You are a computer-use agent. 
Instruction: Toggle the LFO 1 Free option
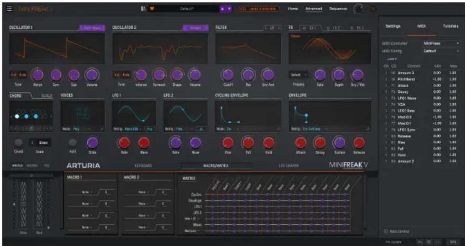click(x=149, y=129)
